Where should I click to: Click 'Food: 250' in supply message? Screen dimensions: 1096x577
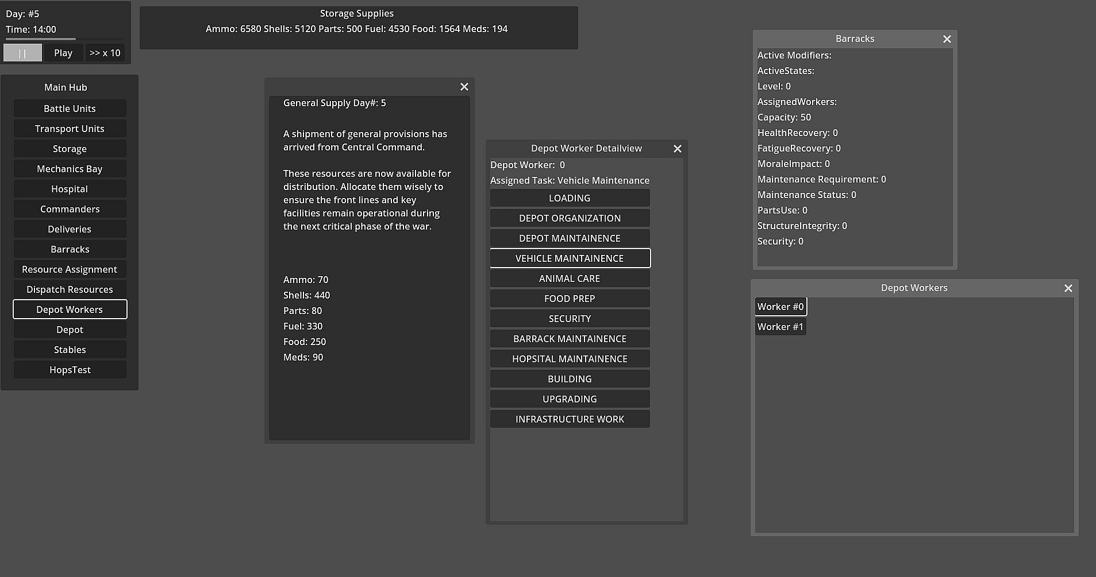[305, 342]
